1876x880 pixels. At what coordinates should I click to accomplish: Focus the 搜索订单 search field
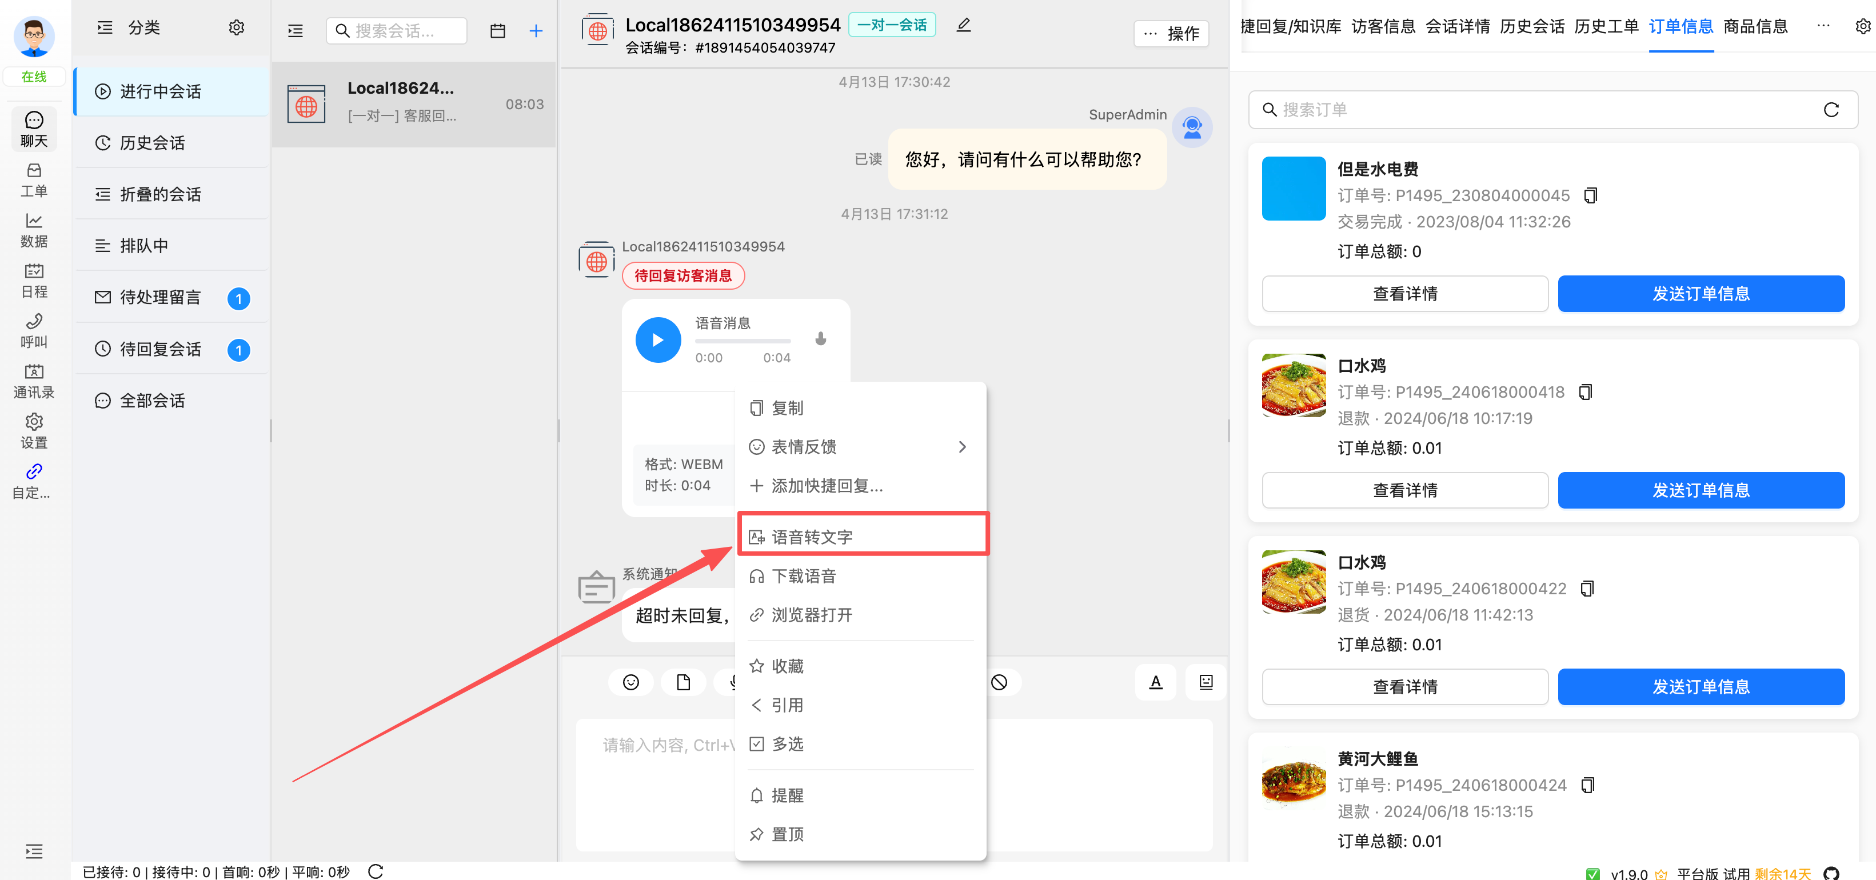click(1552, 109)
